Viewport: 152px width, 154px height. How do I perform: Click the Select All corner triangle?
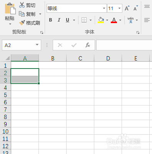coord(8,58)
